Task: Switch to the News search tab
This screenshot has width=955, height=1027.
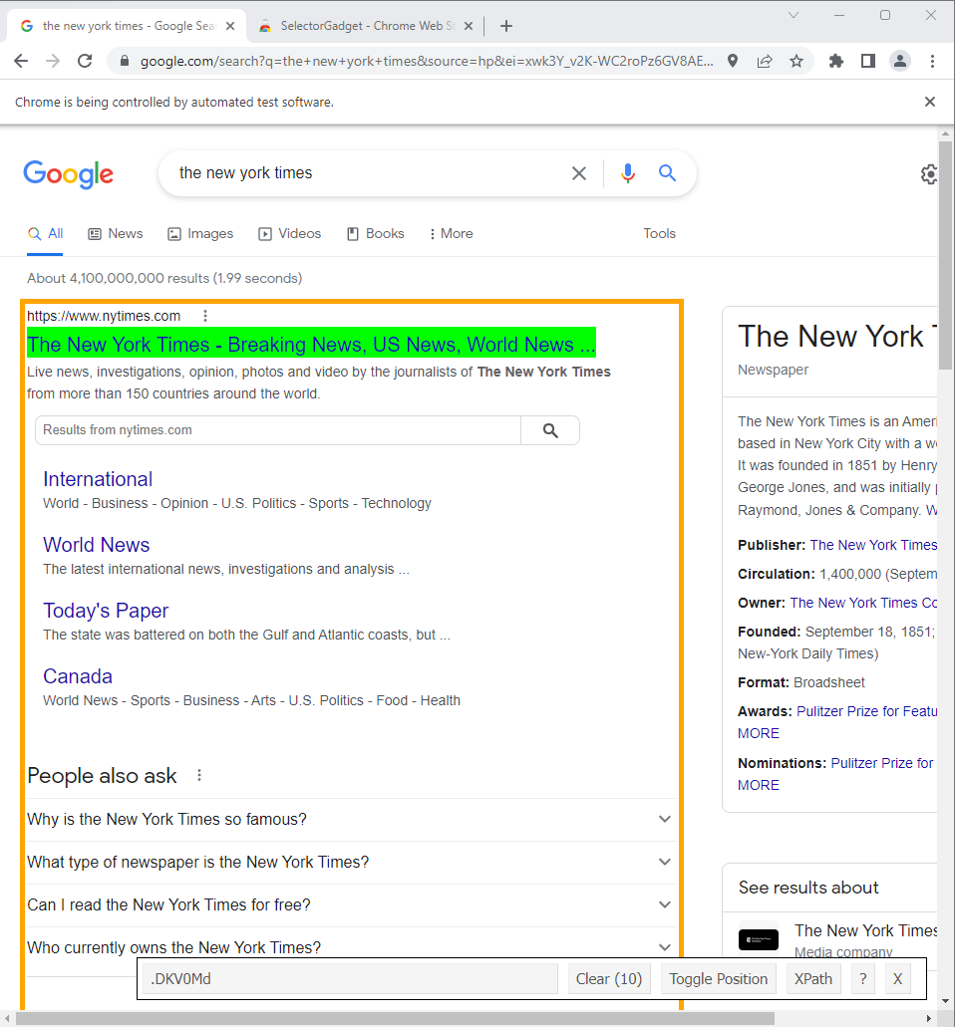Action: 116,234
